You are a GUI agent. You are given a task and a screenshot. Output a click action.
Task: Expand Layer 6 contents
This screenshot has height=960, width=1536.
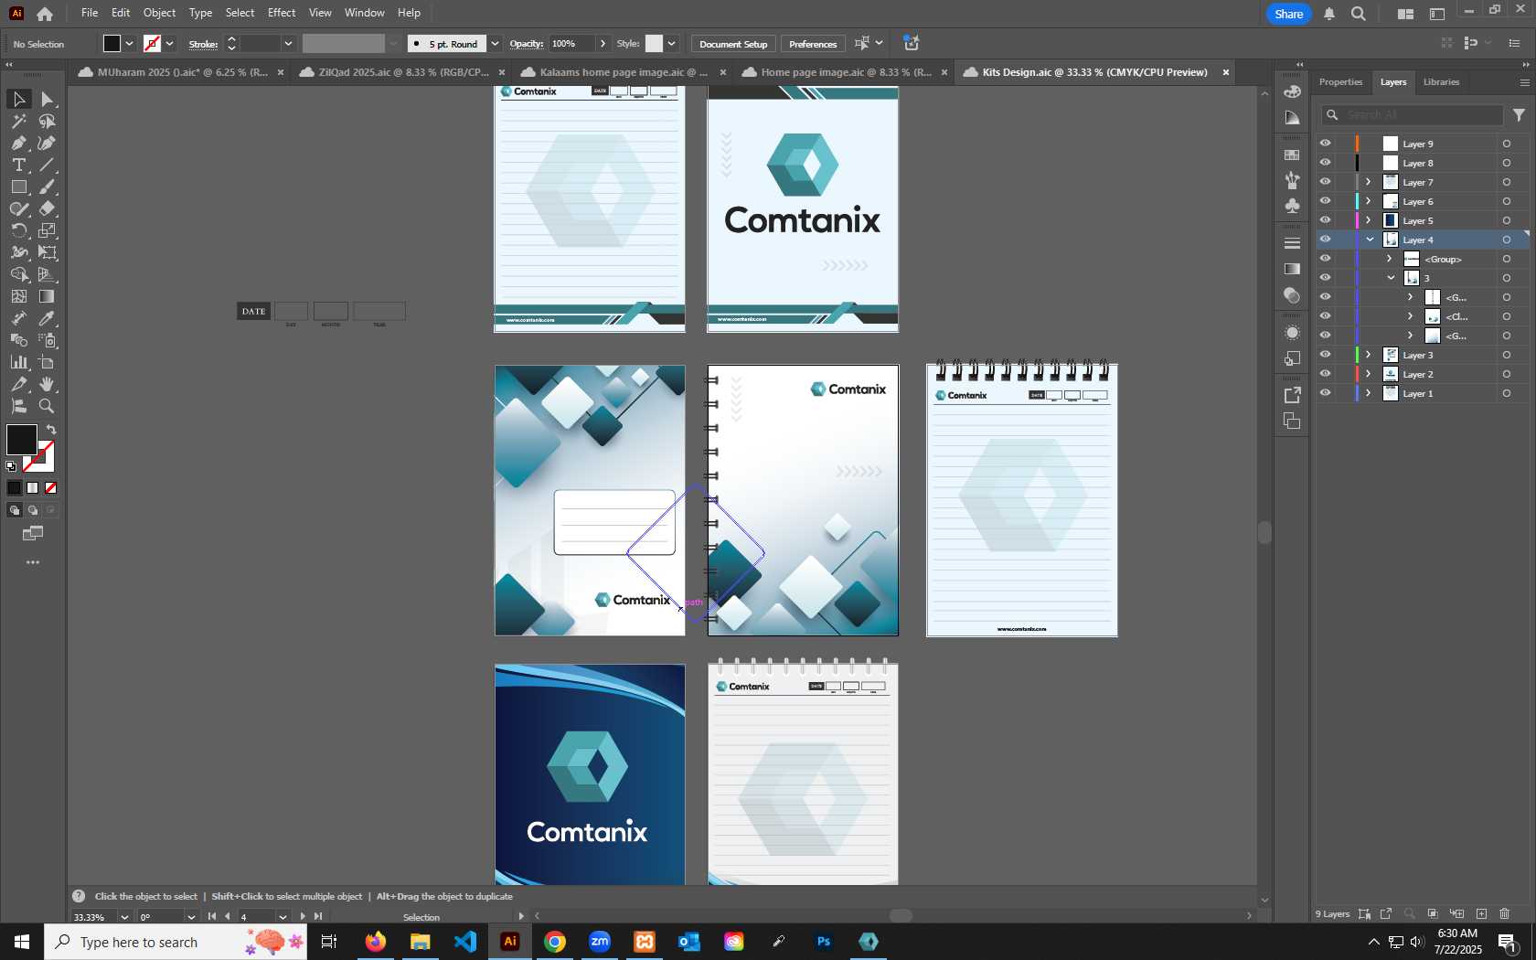(1369, 201)
